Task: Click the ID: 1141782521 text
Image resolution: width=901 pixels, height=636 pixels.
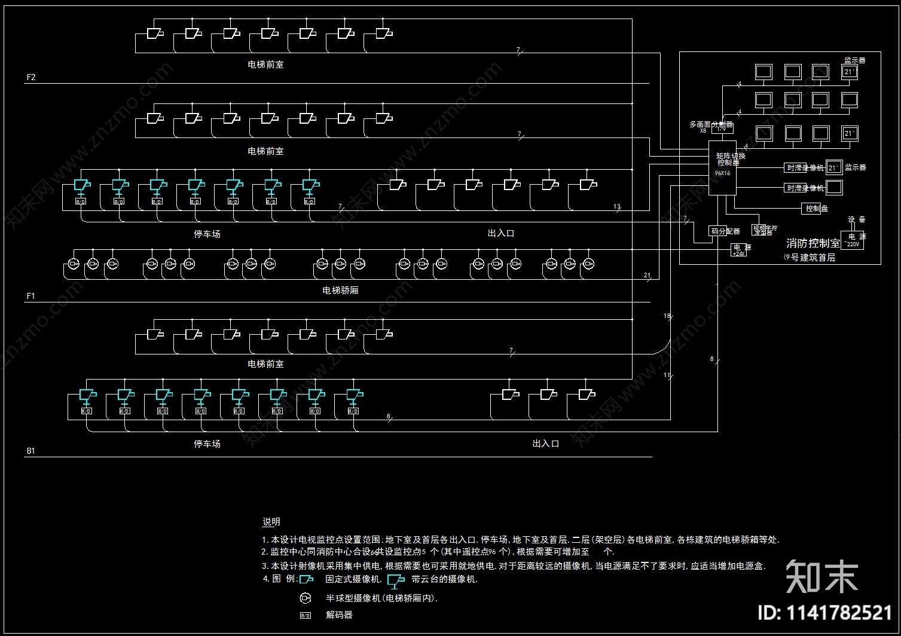Action: coord(824,613)
